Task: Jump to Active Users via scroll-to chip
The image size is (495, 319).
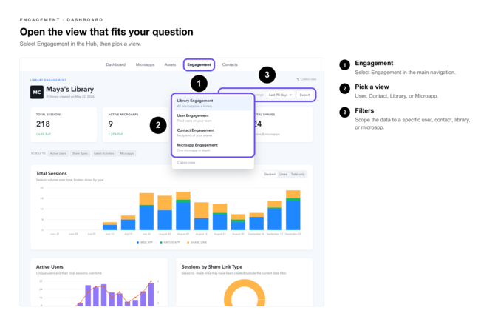Action: (58, 153)
